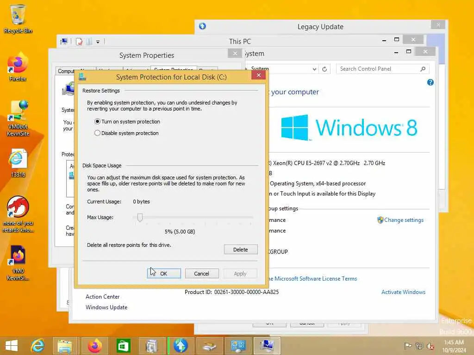The image size is (474, 355).
Task: Open Action Center flag in tray
Action: (408, 346)
